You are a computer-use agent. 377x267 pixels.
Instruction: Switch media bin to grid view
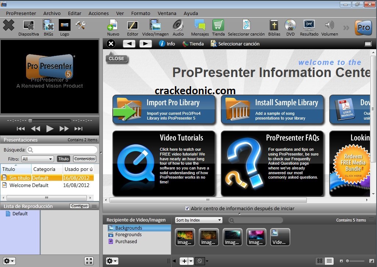point(320,261)
